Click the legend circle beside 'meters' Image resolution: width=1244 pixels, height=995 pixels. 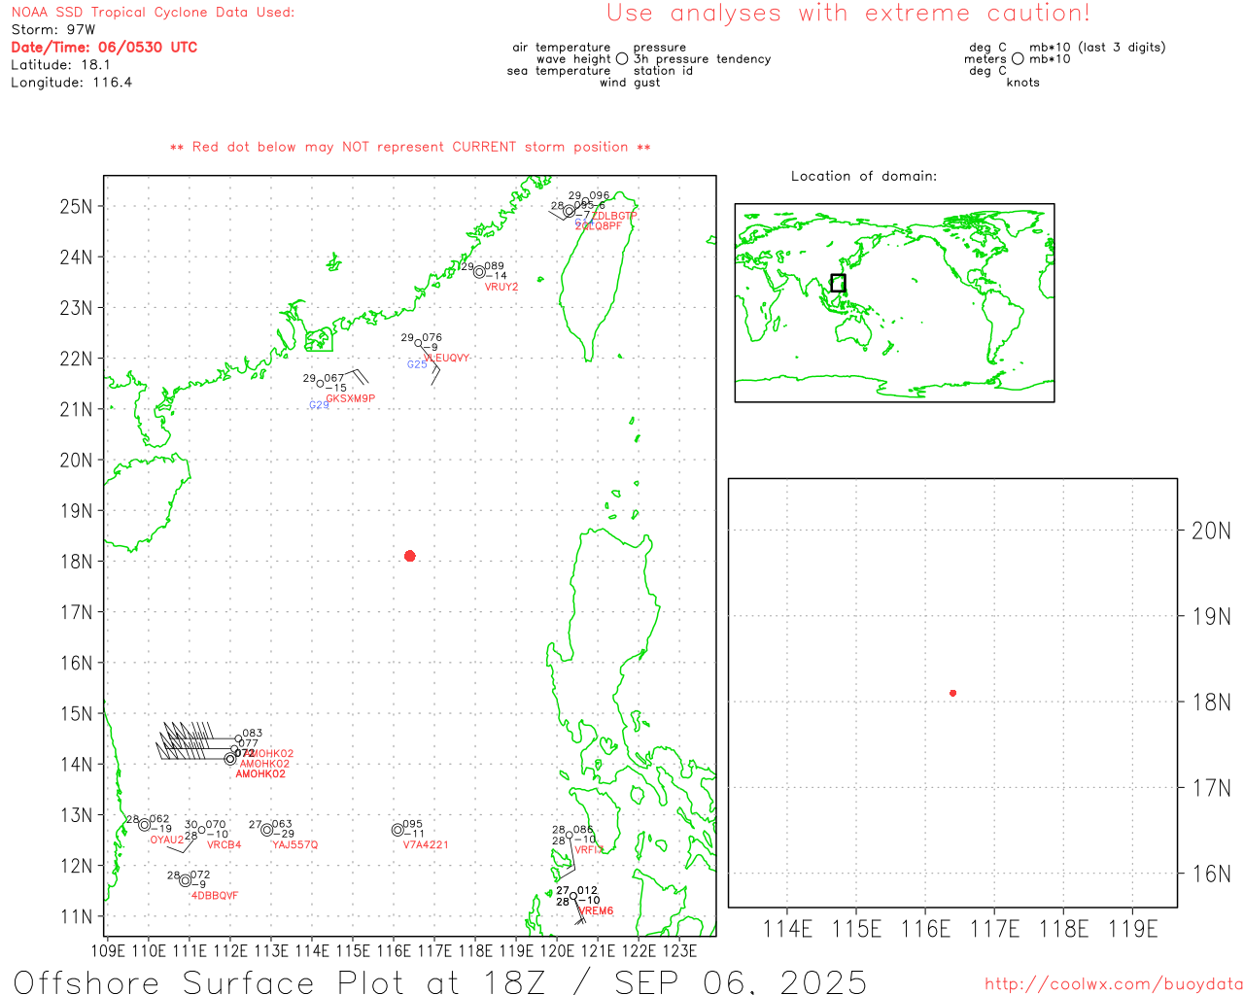pos(1018,58)
